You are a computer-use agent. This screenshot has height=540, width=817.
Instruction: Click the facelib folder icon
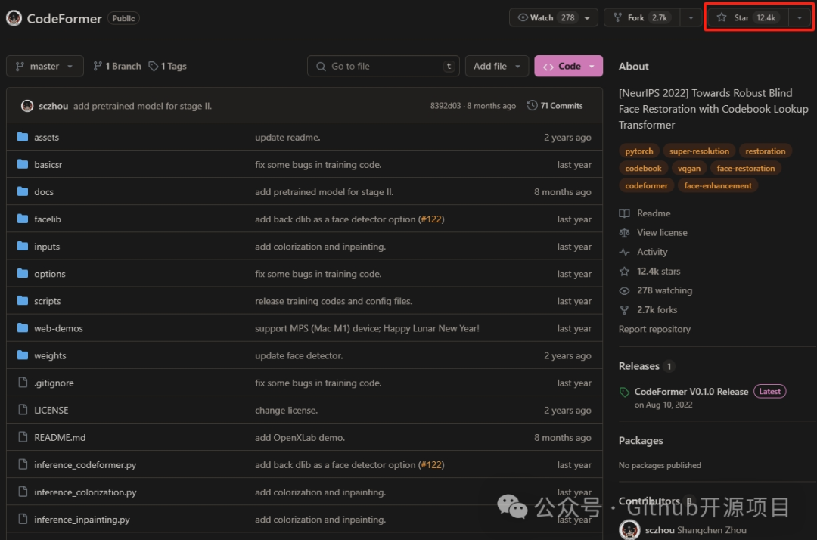(23, 219)
